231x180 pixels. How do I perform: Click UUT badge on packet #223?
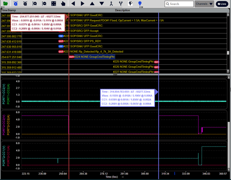pos(61,51)
